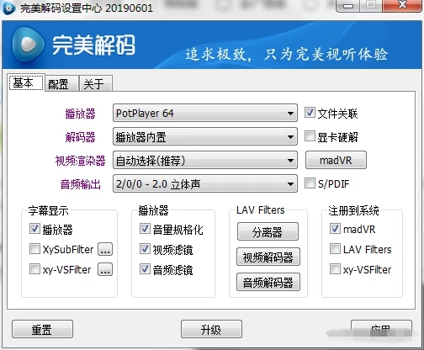
Task: Enable the S/PDIF checkbox
Action: [x=310, y=183]
